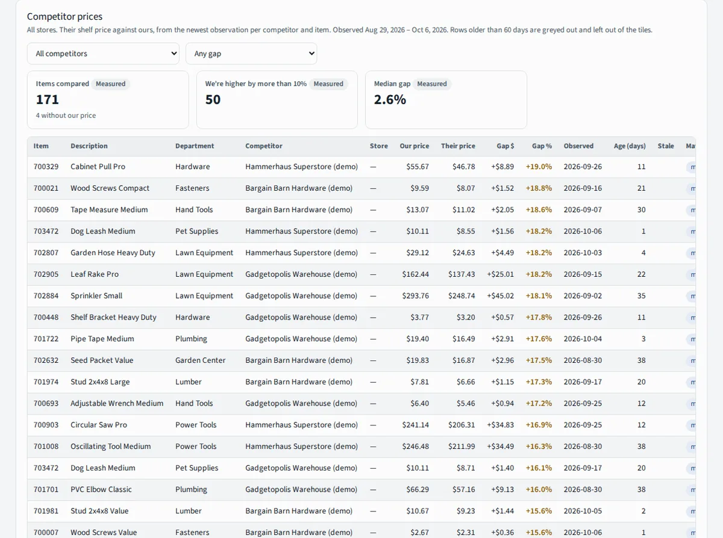
Task: Open the Any gap filter dropdown
Action: pos(251,54)
